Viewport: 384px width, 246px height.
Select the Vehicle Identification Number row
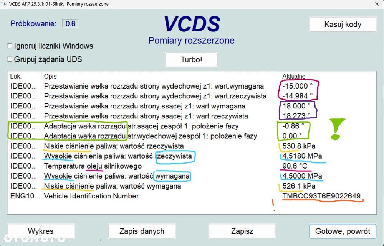coord(192,196)
